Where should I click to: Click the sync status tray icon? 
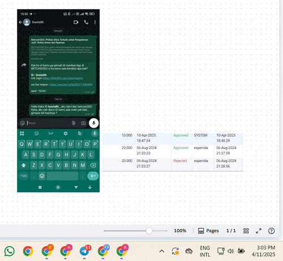tap(175, 251)
